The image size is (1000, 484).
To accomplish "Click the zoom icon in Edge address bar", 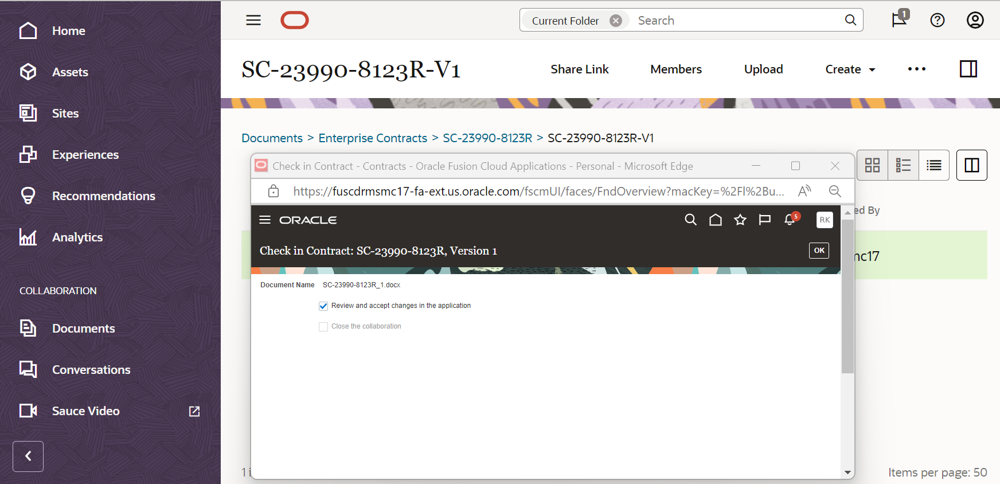I will 835,191.
